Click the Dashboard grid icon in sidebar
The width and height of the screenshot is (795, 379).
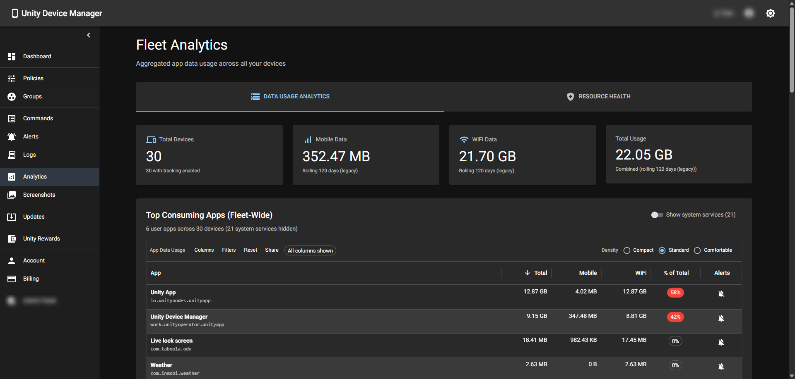coord(12,57)
